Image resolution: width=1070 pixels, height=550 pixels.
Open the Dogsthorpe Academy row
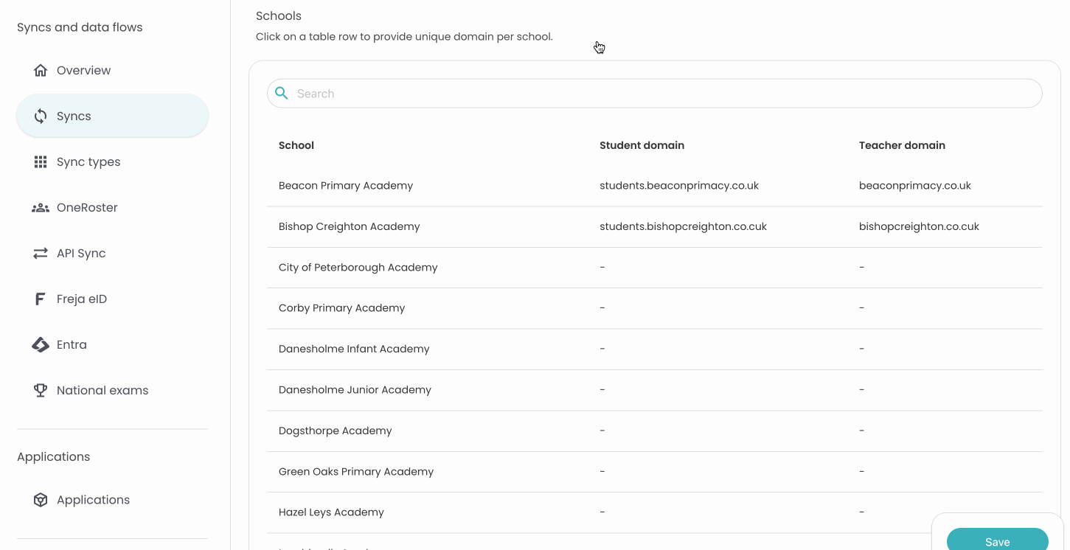336,431
